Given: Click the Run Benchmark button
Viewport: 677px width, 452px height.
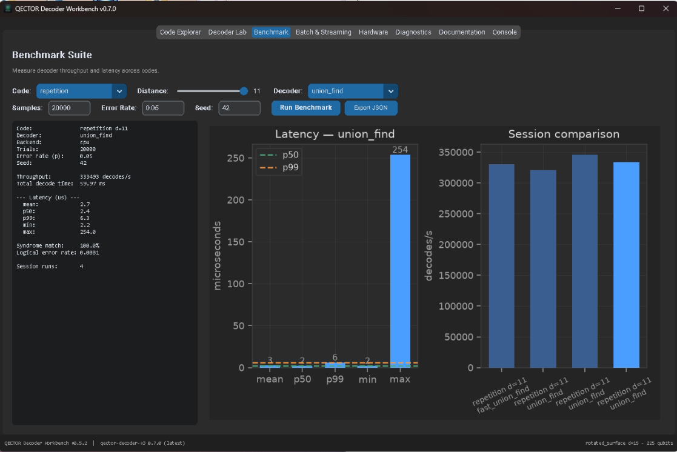Looking at the screenshot, I should point(305,108).
